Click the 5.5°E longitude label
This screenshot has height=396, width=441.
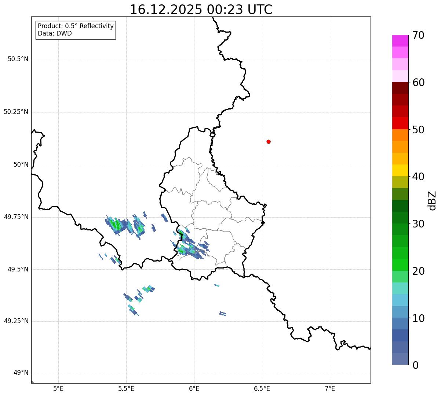pos(126,389)
